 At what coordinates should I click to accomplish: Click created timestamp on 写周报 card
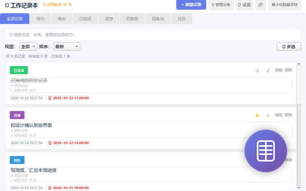pyautogui.click(x=26, y=188)
